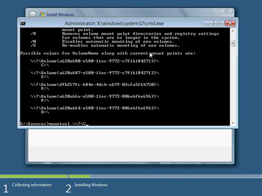Click the console scrollbar down arrow
The image size is (262, 196).
(x=233, y=123)
